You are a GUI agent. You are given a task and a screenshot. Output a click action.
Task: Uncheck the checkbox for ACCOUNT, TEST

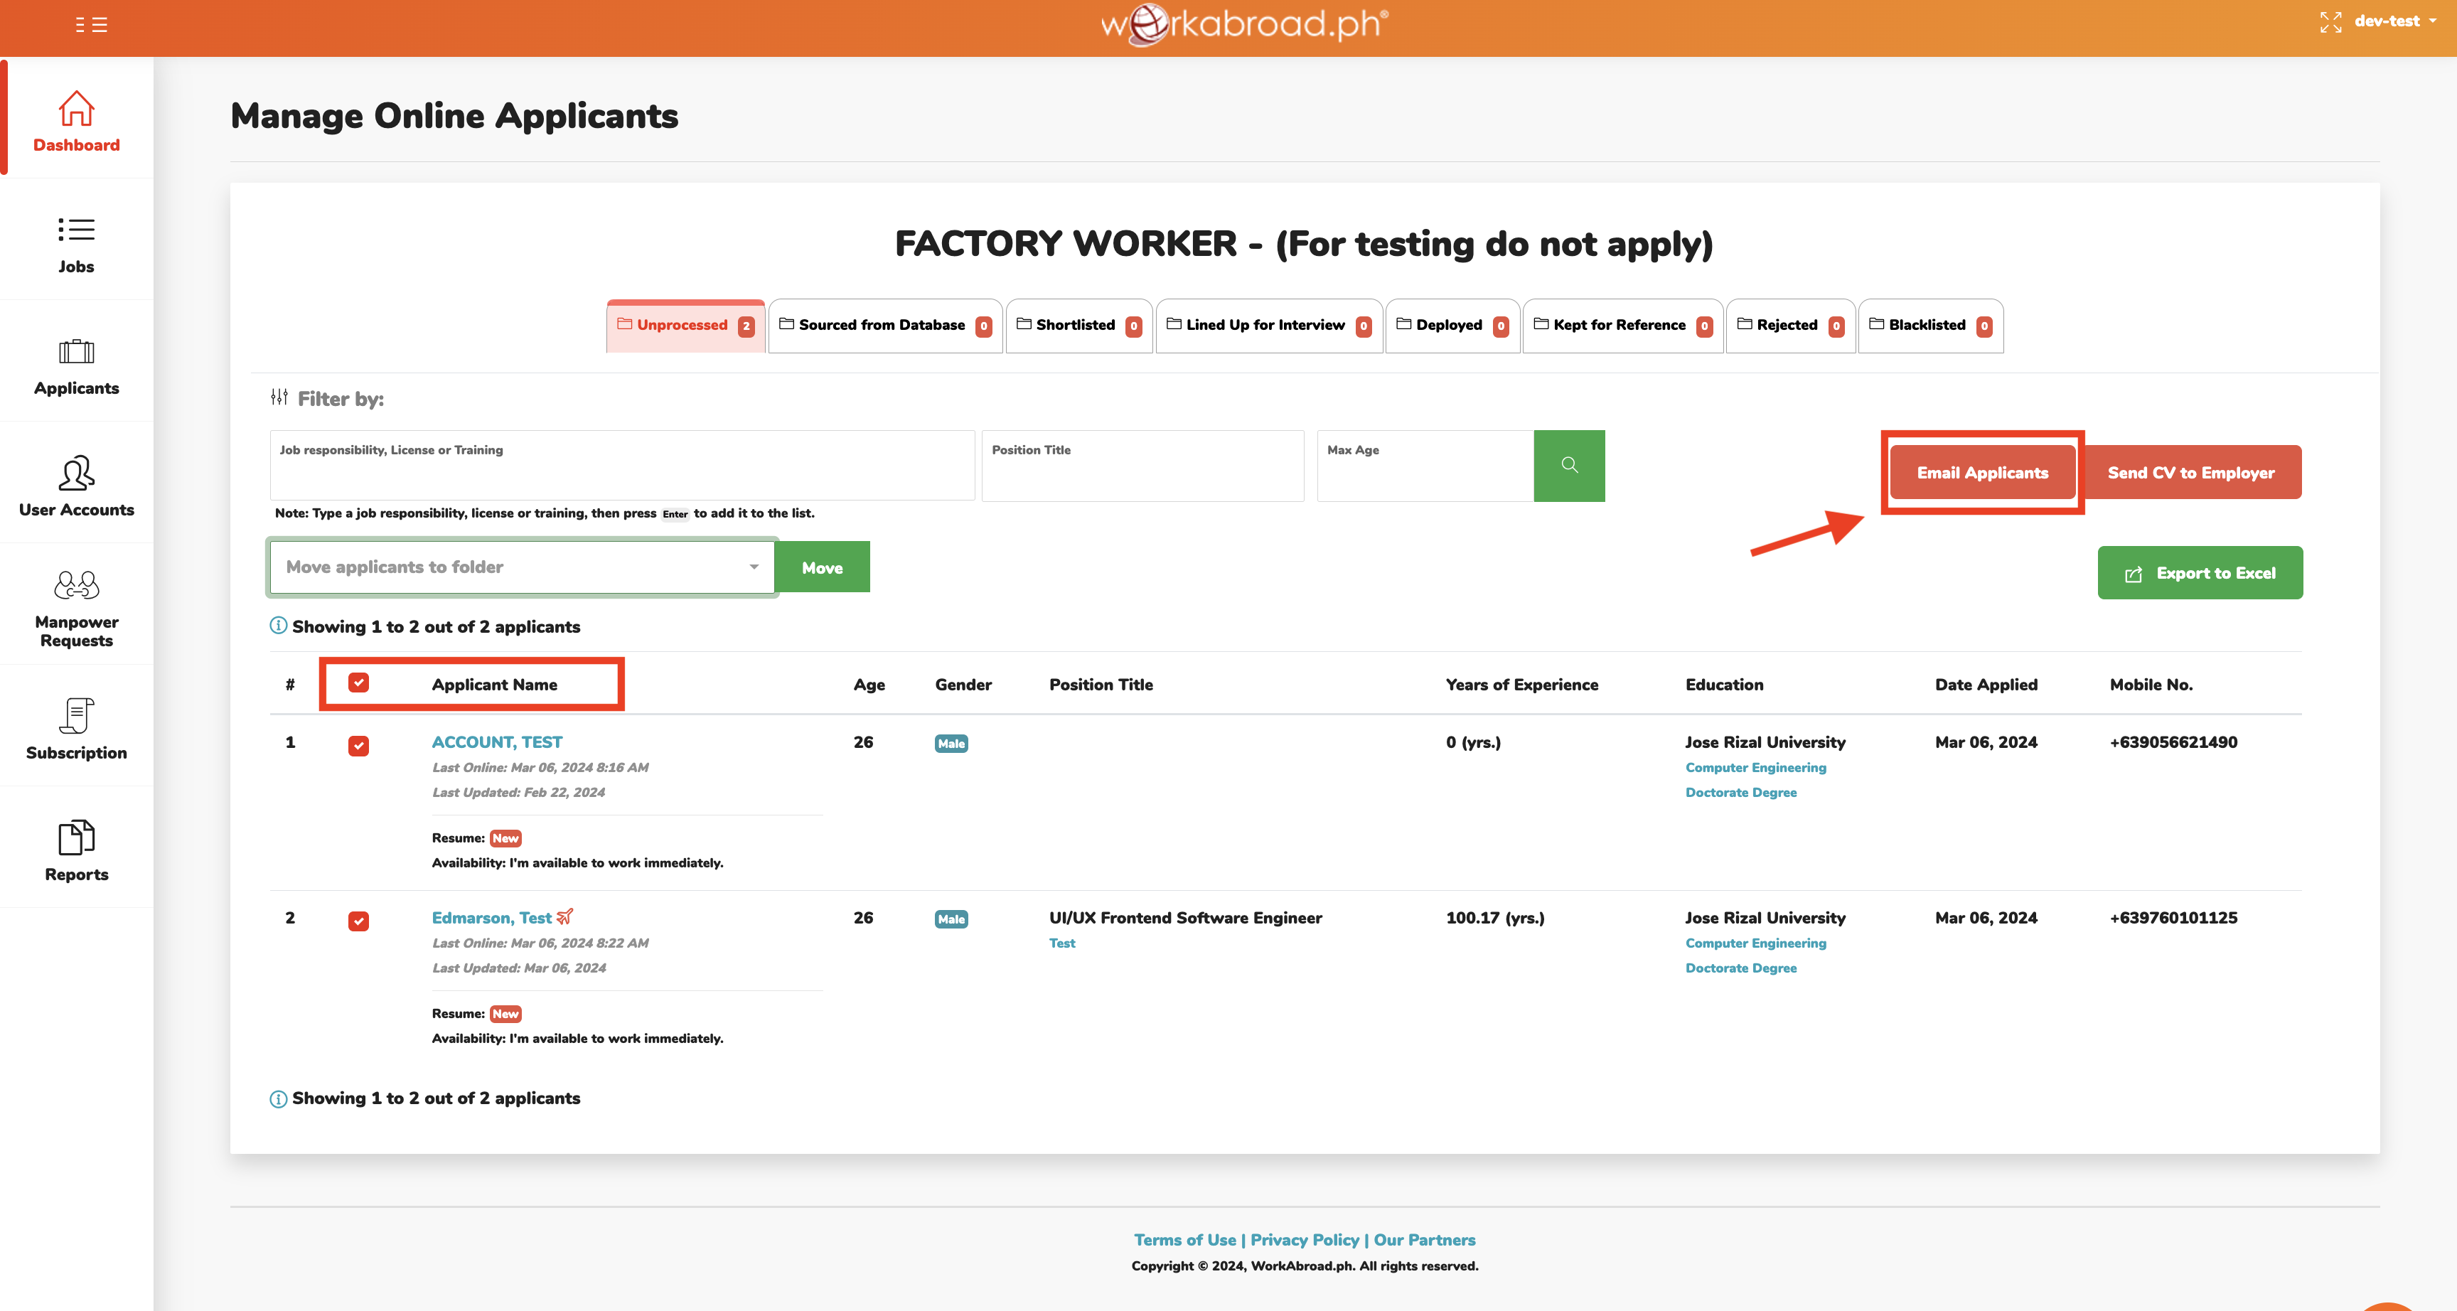pos(358,746)
